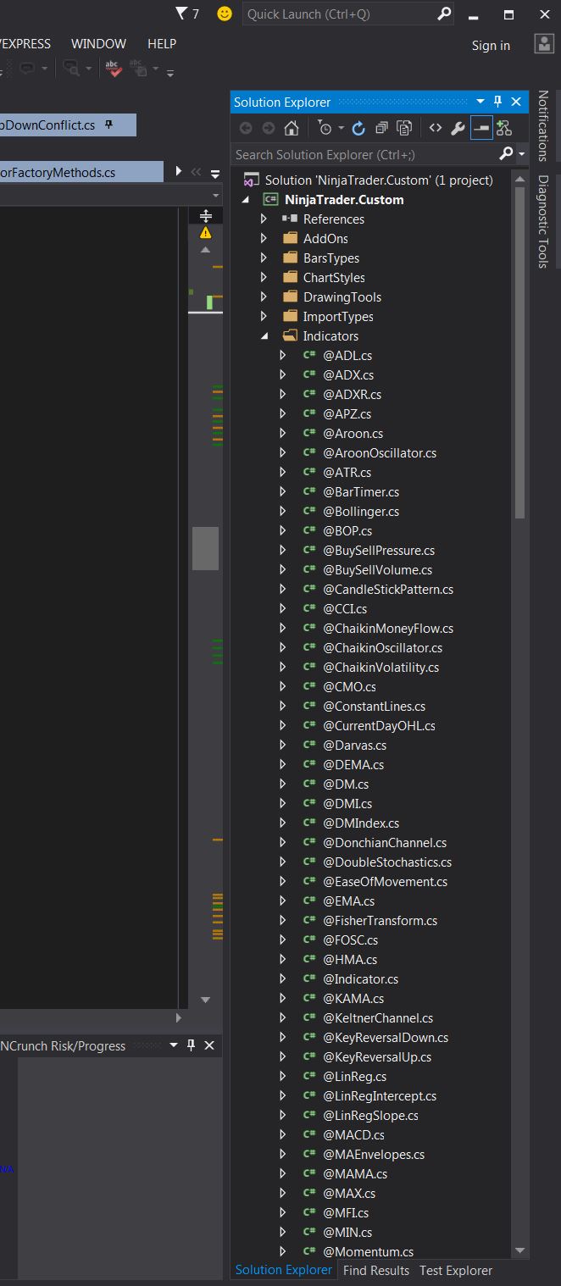The height and width of the screenshot is (1286, 561).
Task: Click the Collapse All icon in Solution Explorer
Action: click(381, 128)
